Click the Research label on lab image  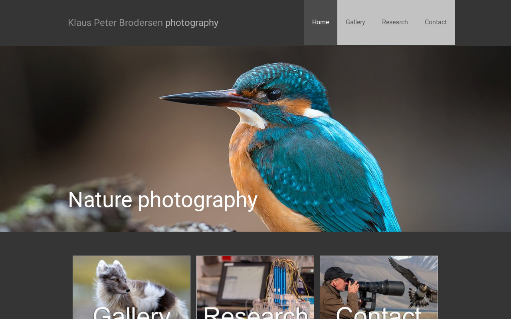tap(255, 313)
